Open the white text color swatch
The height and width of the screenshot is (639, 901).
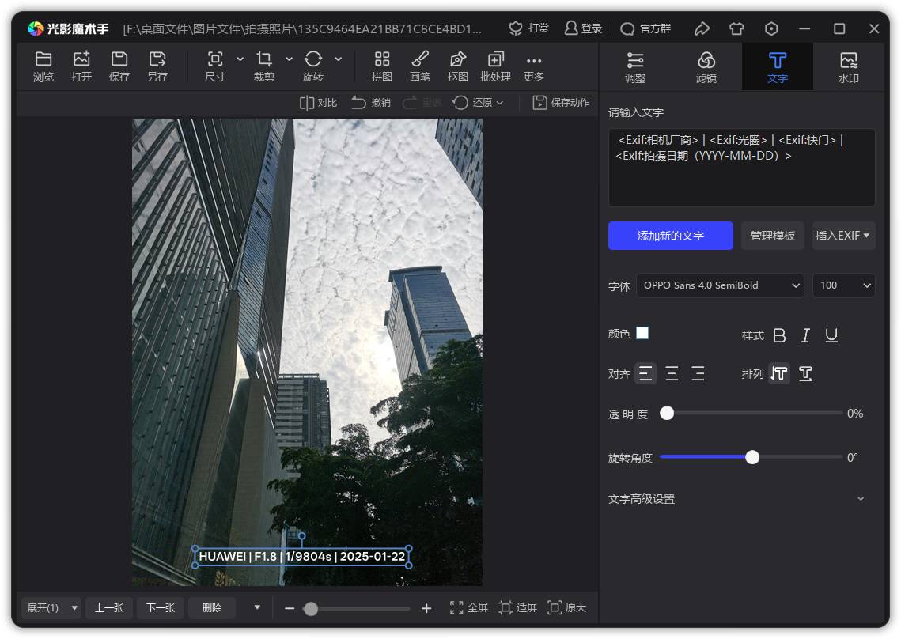[x=642, y=333]
